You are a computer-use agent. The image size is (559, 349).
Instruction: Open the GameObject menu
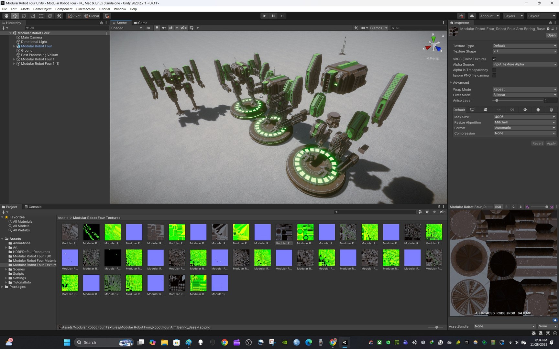42,9
